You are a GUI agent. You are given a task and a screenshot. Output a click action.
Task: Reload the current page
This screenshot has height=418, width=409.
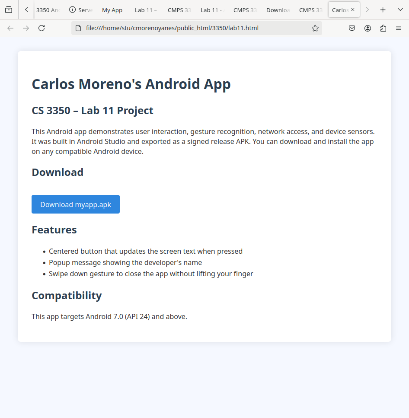[x=42, y=28]
